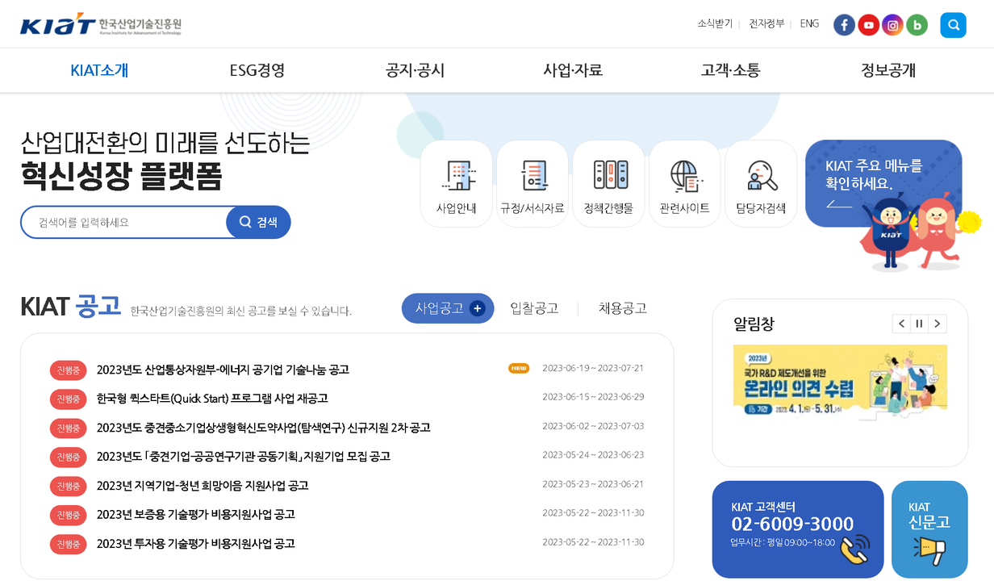Open the 담당자검색 shortcut icon
This screenshot has width=994, height=581.
coord(760,184)
